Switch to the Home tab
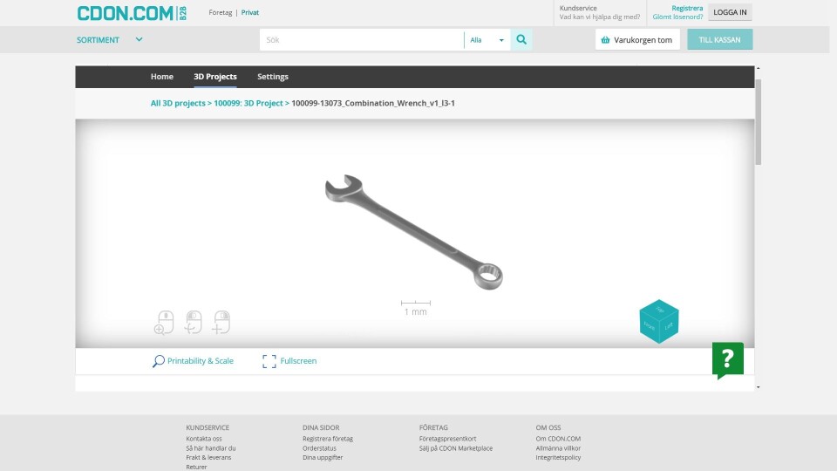The height and width of the screenshot is (471, 837). 162,77
